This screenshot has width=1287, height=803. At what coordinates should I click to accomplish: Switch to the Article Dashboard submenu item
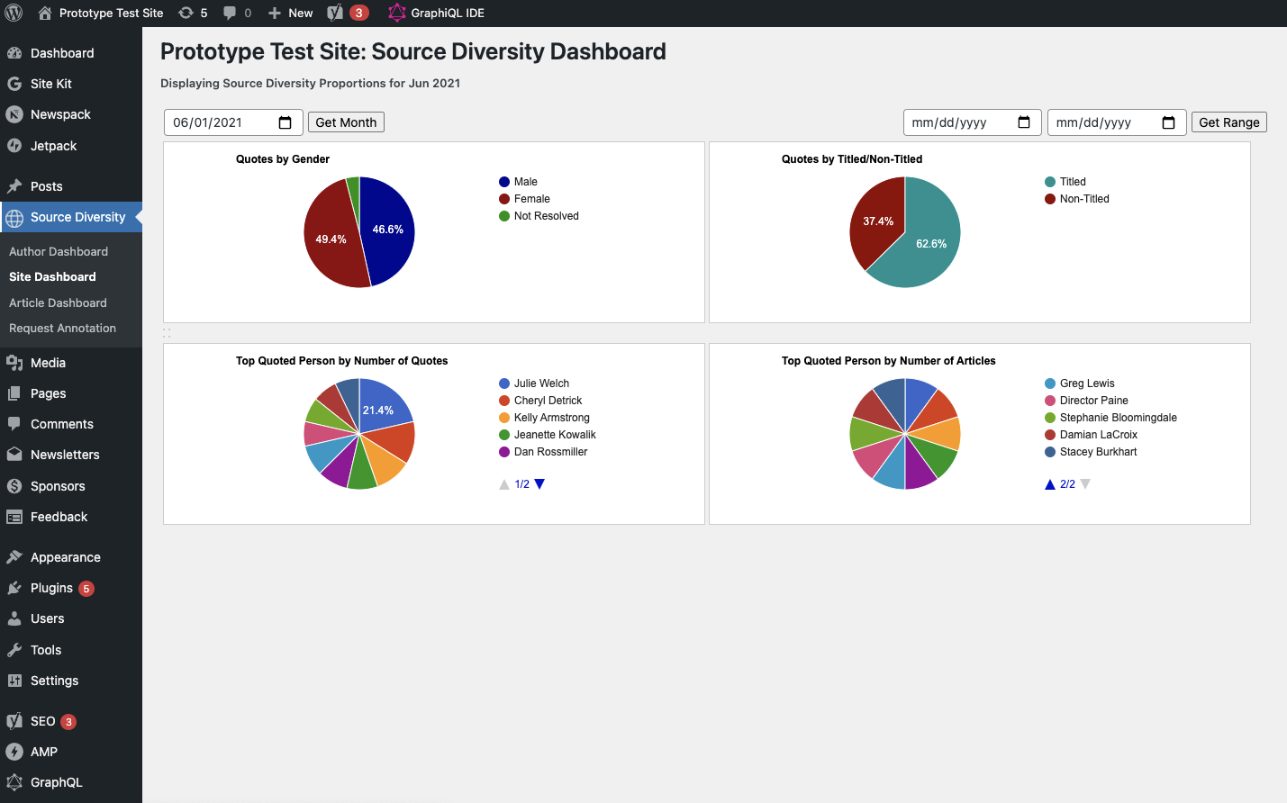tap(58, 302)
